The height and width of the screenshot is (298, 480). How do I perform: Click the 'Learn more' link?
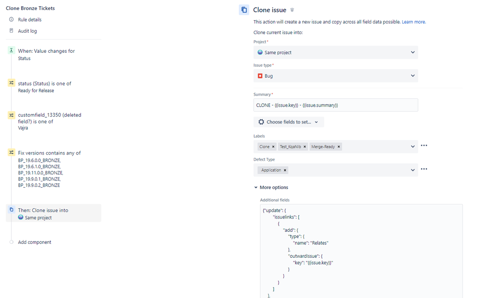(413, 22)
